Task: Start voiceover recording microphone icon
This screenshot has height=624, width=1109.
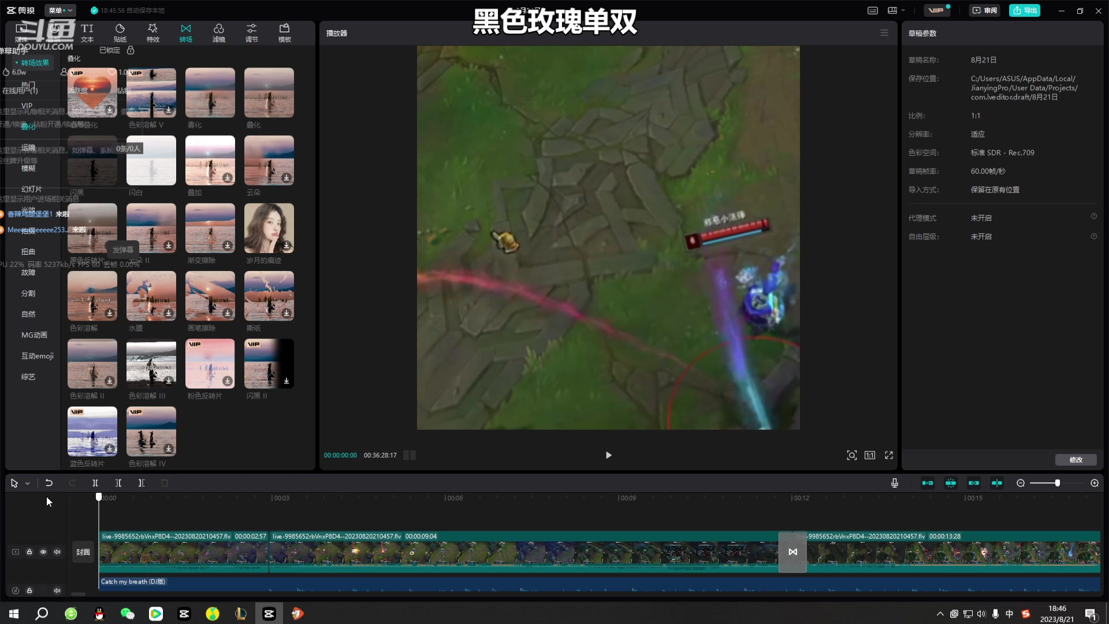Action: 895,483
